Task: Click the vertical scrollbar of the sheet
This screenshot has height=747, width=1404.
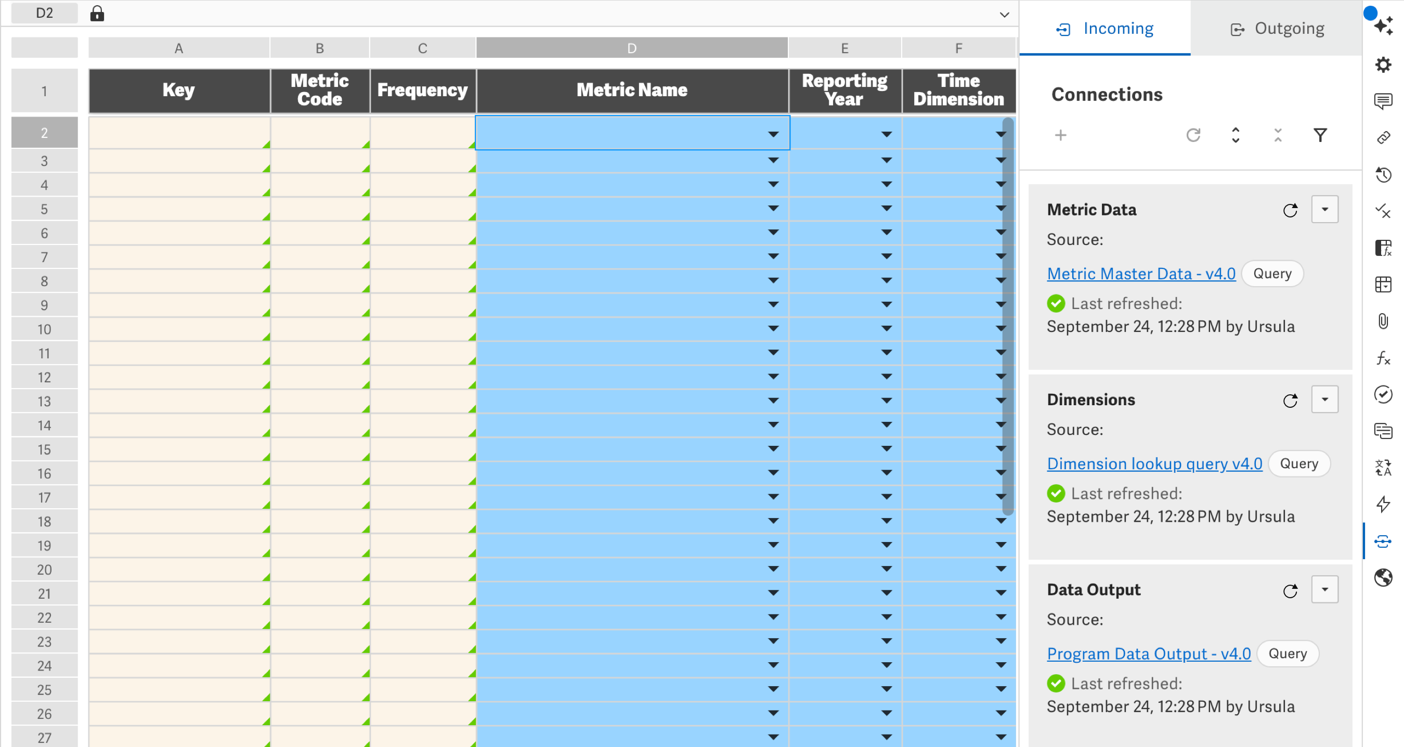Action: coord(1008,316)
